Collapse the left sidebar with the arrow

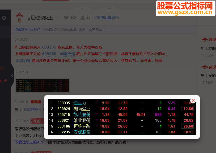tap(12, 75)
